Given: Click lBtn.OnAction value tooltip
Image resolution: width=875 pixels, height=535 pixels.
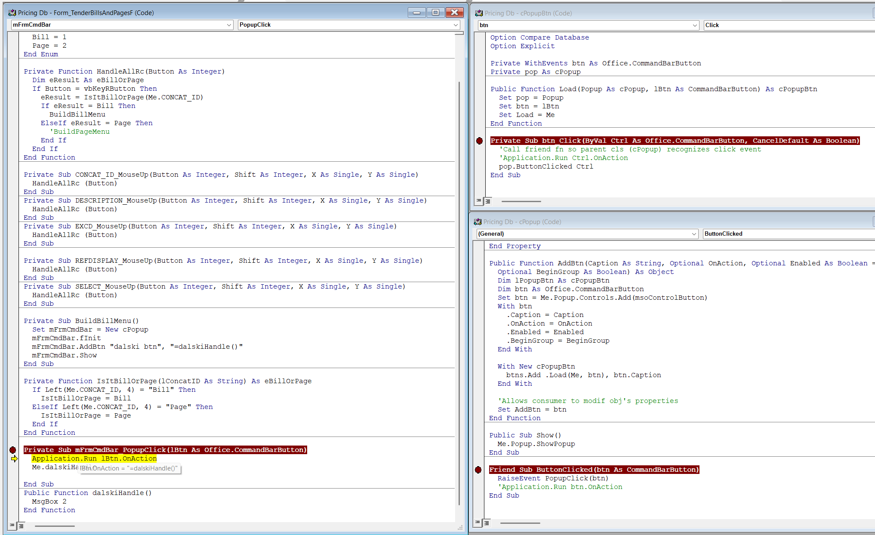Looking at the screenshot, I should coord(129,468).
